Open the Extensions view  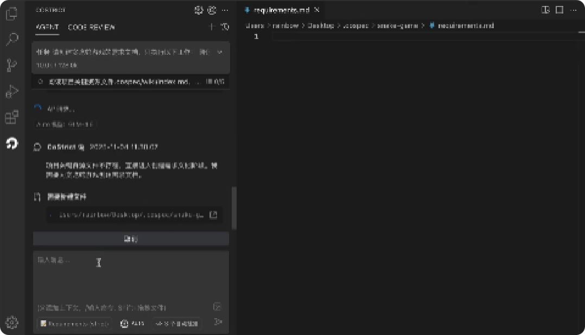(12, 118)
